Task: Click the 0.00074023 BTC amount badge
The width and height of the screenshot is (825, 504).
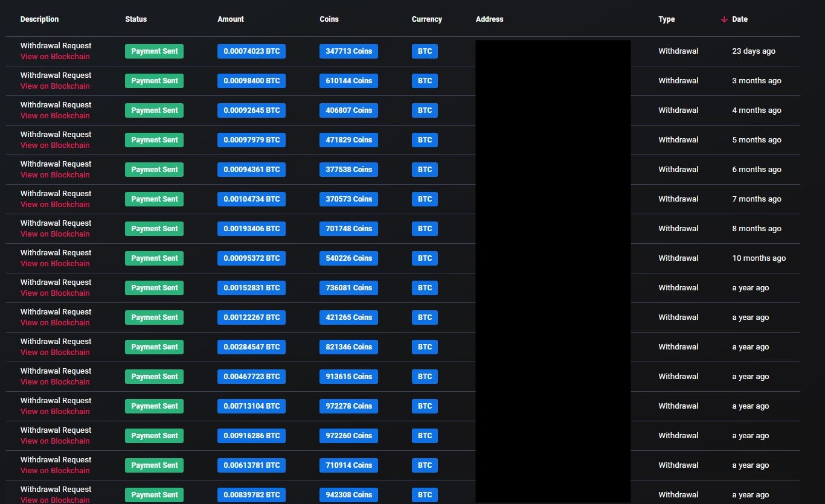Action: point(251,51)
